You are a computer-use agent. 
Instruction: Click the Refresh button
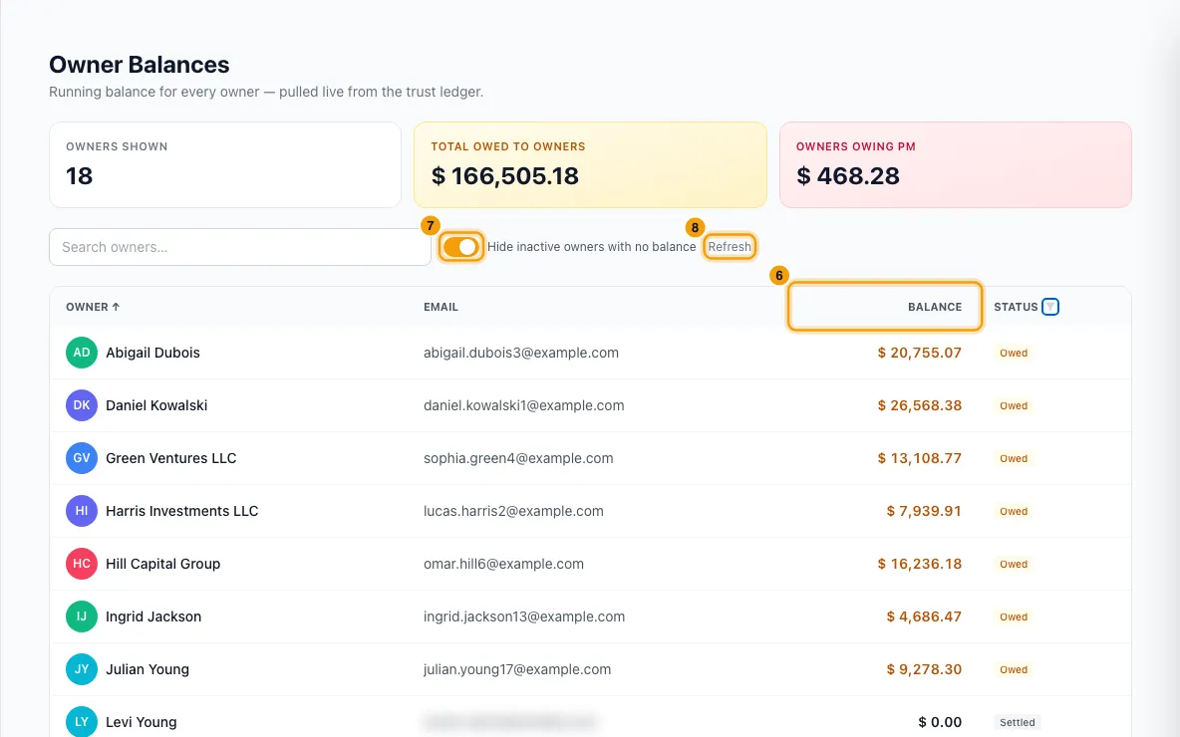[x=730, y=247]
